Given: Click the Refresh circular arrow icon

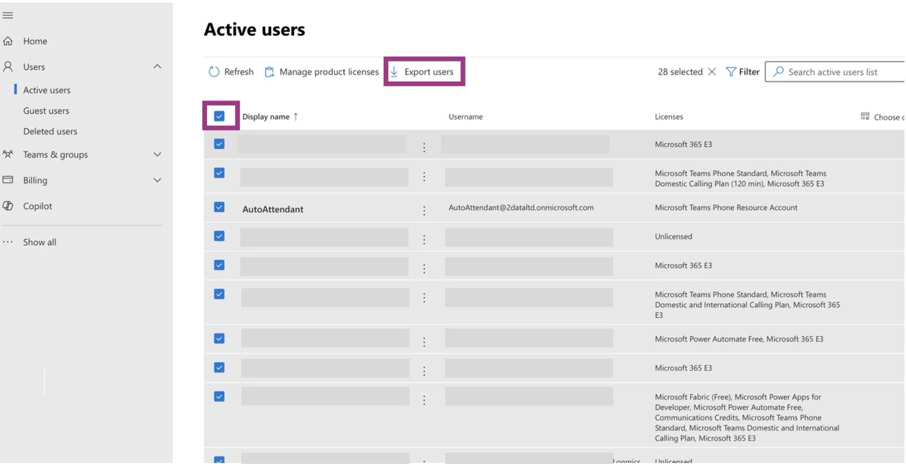Looking at the screenshot, I should 214,72.
